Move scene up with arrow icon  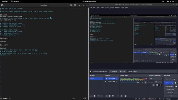tap(98, 96)
